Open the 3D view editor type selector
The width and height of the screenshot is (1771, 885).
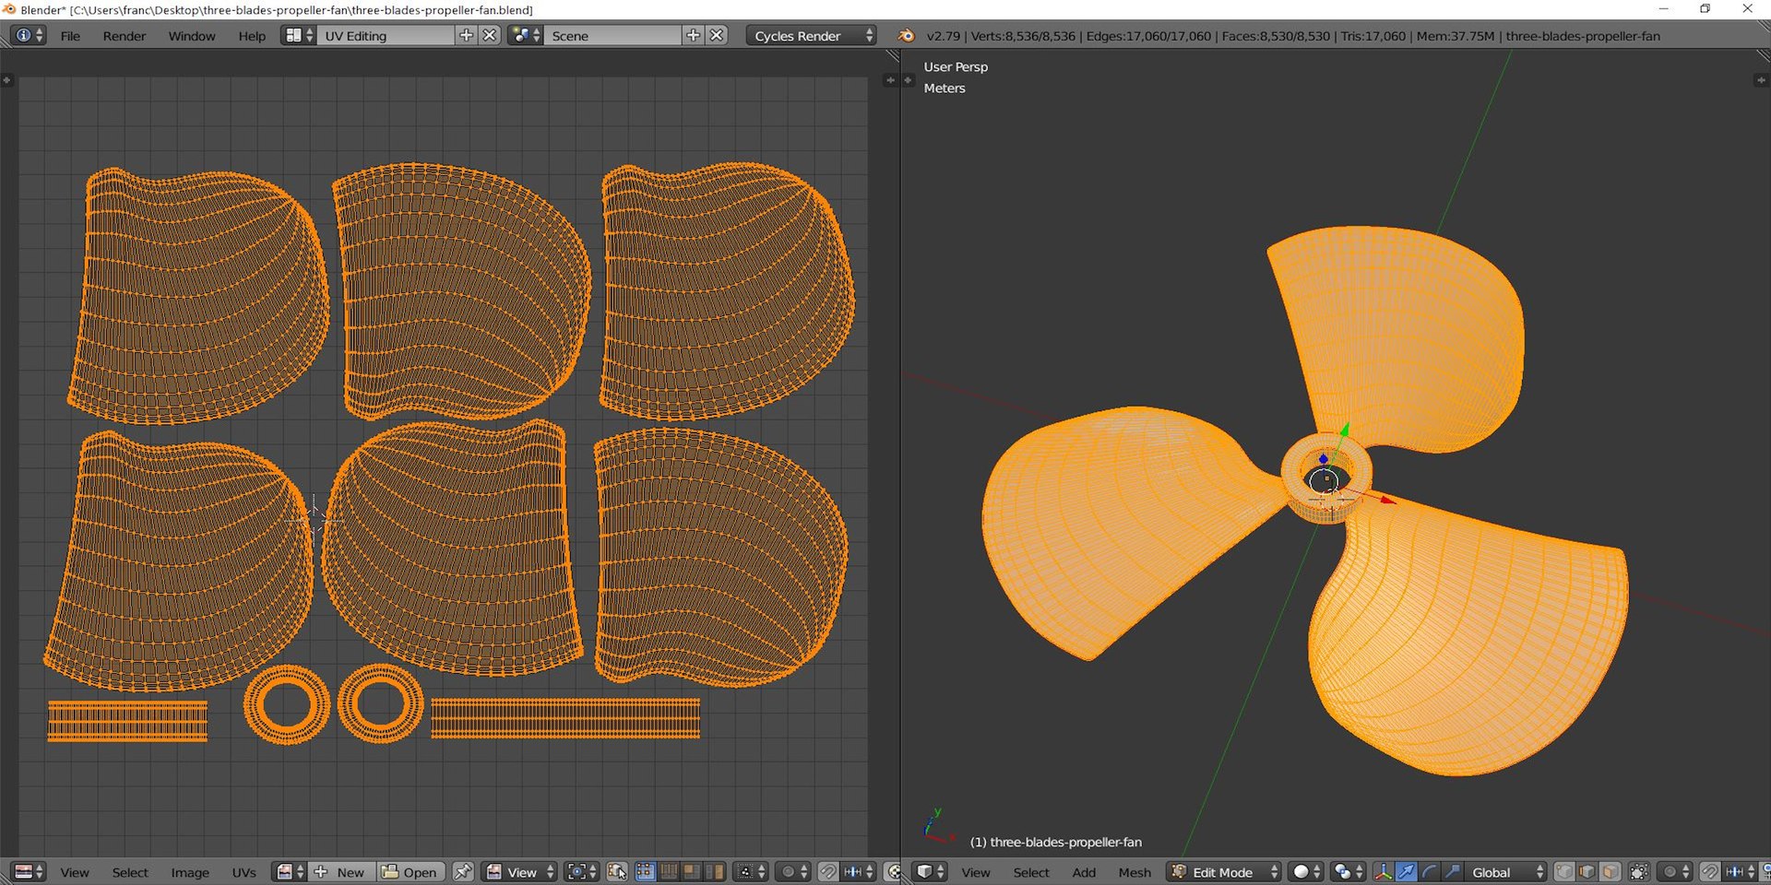929,872
